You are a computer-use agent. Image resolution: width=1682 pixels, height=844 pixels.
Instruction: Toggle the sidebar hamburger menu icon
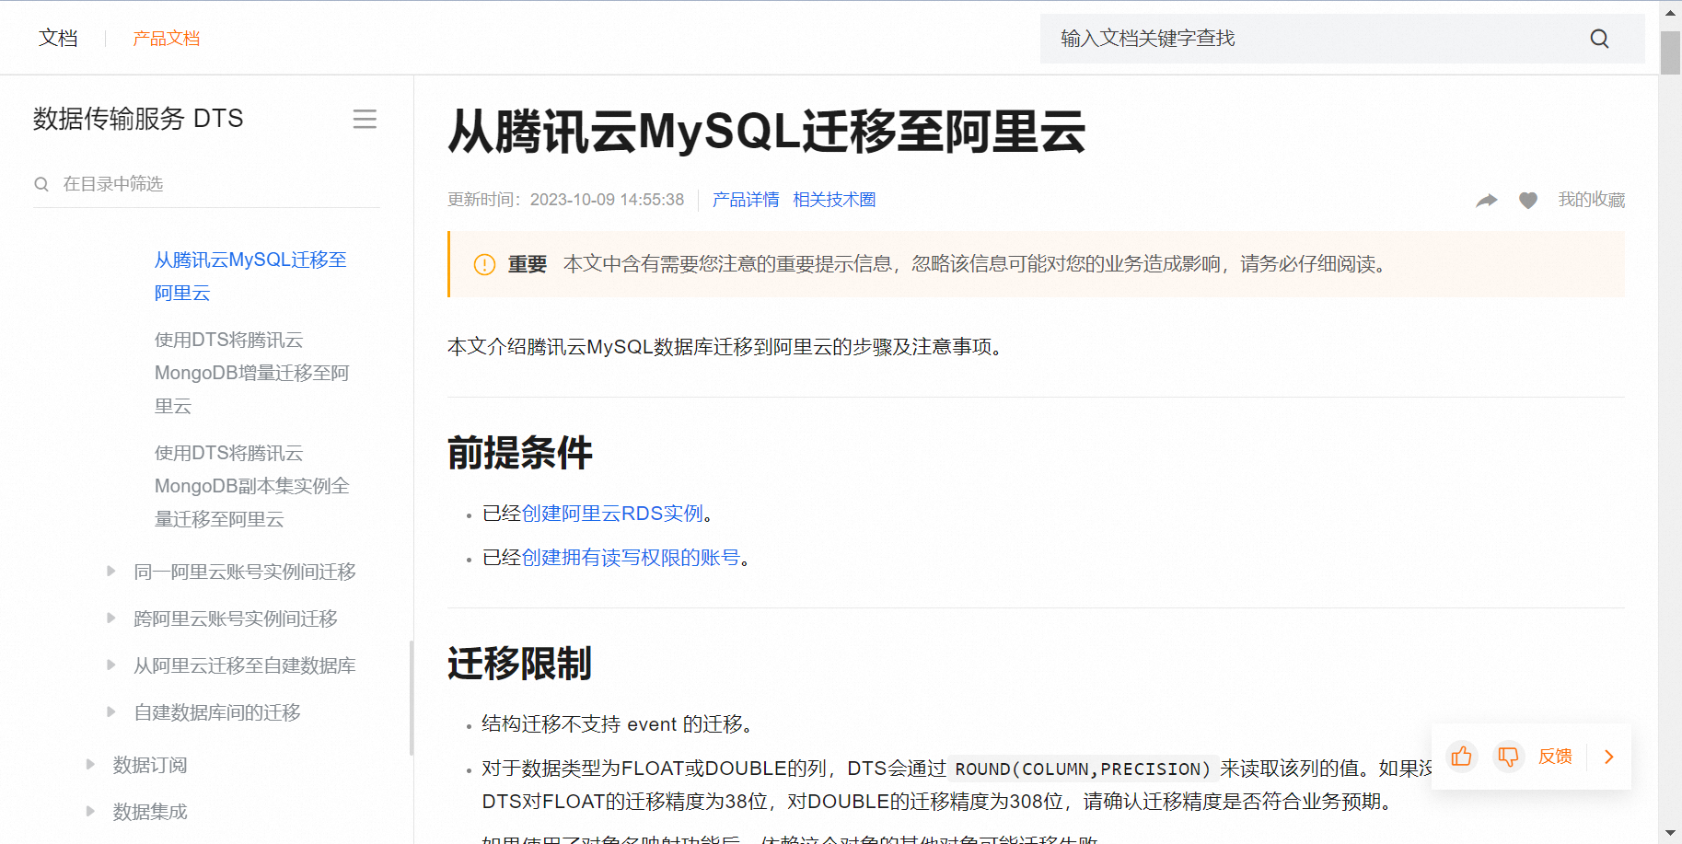point(365,119)
